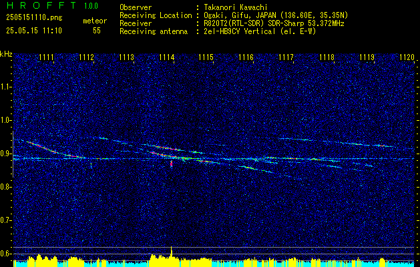Click the Observer field label
Image resolution: width=420 pixels, height=267 pixels.
(x=136, y=7)
